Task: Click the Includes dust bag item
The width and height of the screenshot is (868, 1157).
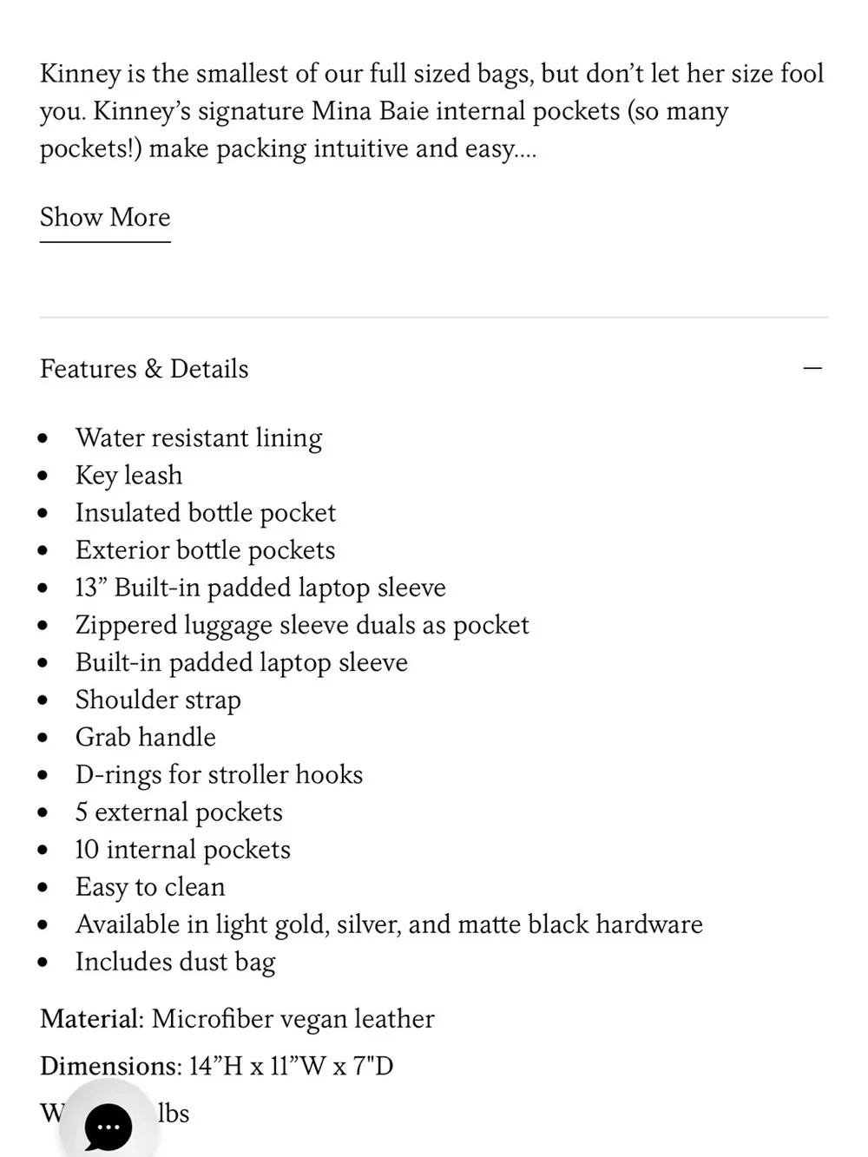Action: [175, 962]
